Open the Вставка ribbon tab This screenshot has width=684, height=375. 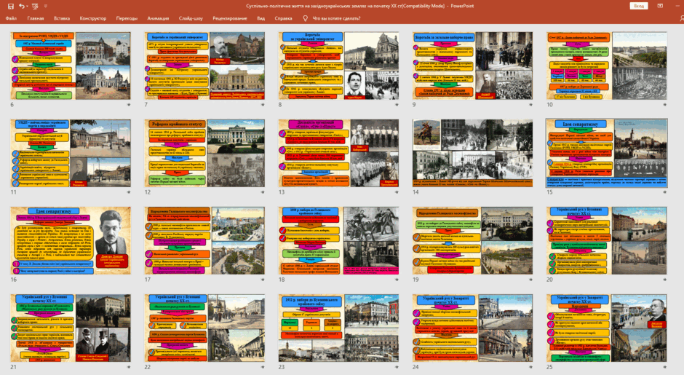pos(62,18)
